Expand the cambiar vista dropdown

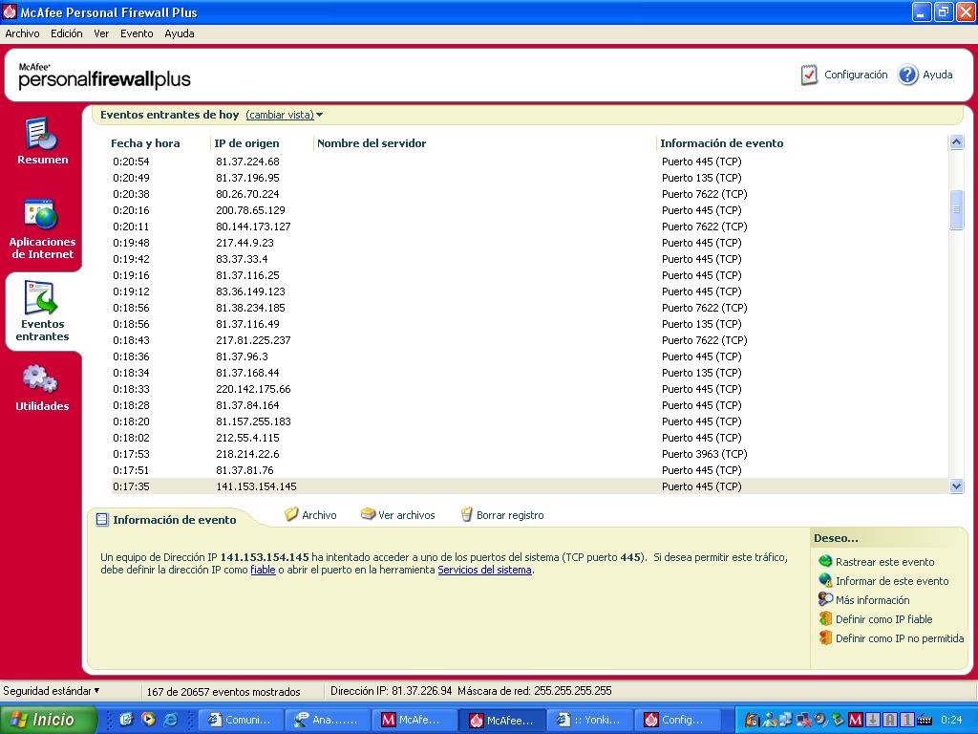tap(285, 115)
